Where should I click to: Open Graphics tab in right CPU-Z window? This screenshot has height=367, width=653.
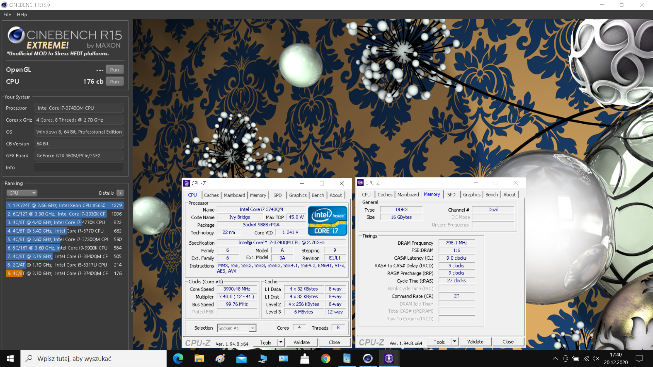point(472,194)
